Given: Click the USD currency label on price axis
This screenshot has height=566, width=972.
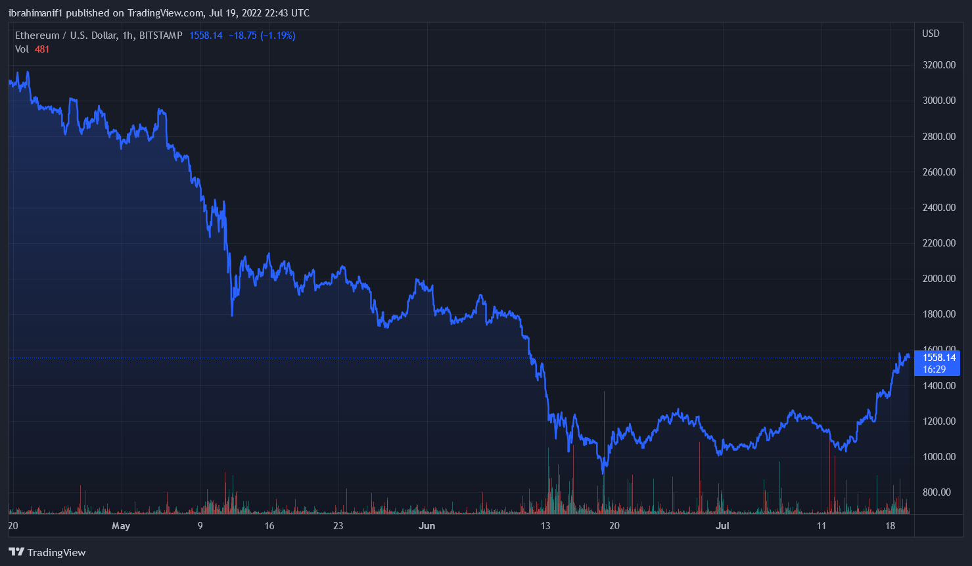Looking at the screenshot, I should [930, 33].
